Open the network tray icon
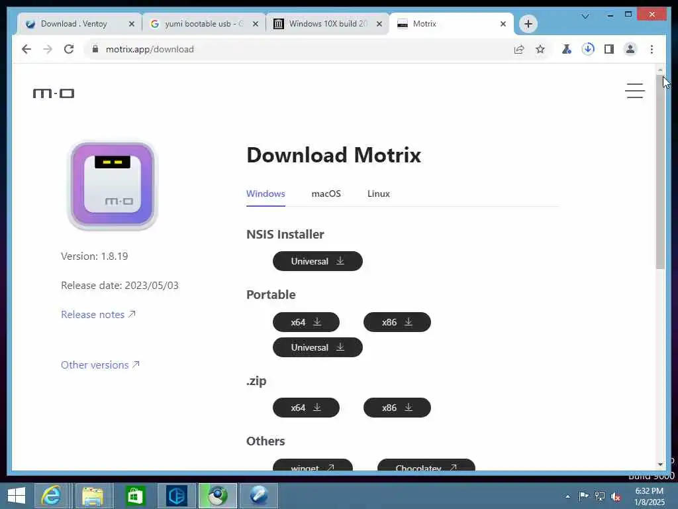This screenshot has width=678, height=509. click(x=600, y=496)
